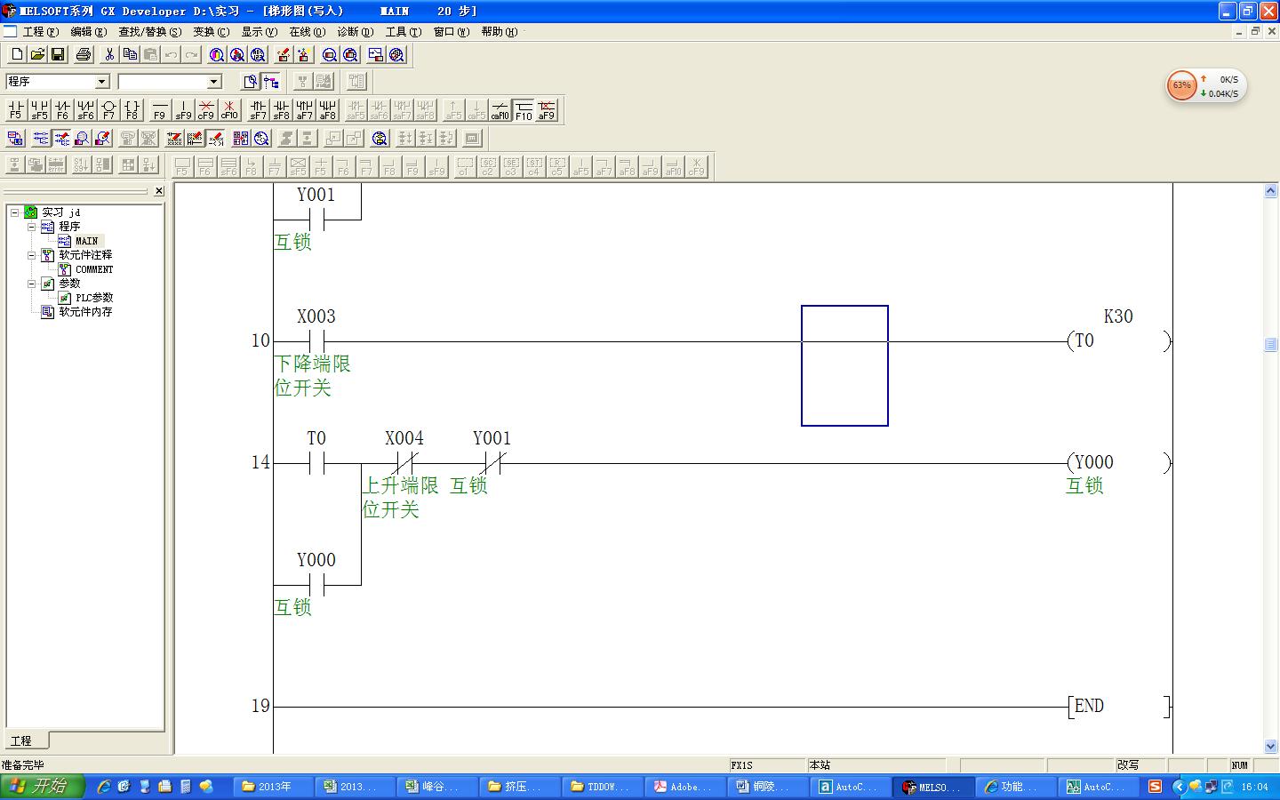The image size is (1280, 800).
Task: Collapse the 软元件注释 tree node
Action: pyautogui.click(x=32, y=255)
